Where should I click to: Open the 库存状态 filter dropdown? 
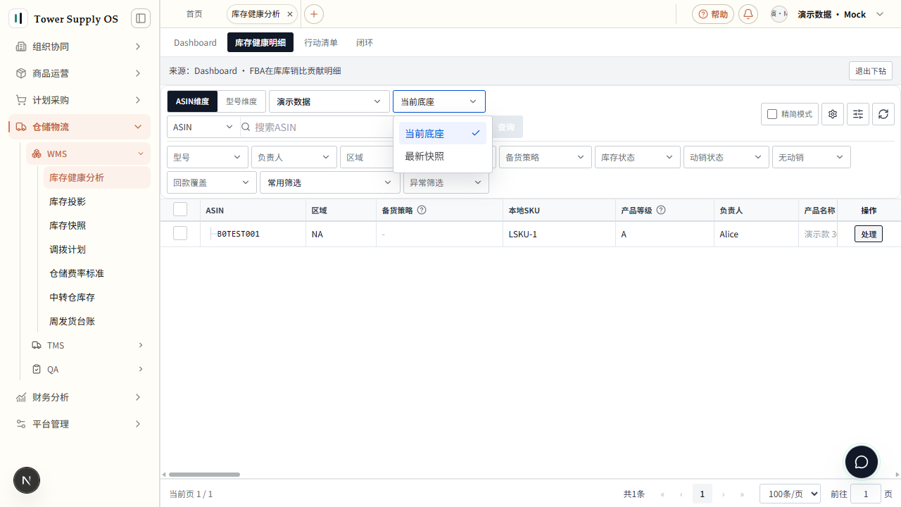coord(638,157)
